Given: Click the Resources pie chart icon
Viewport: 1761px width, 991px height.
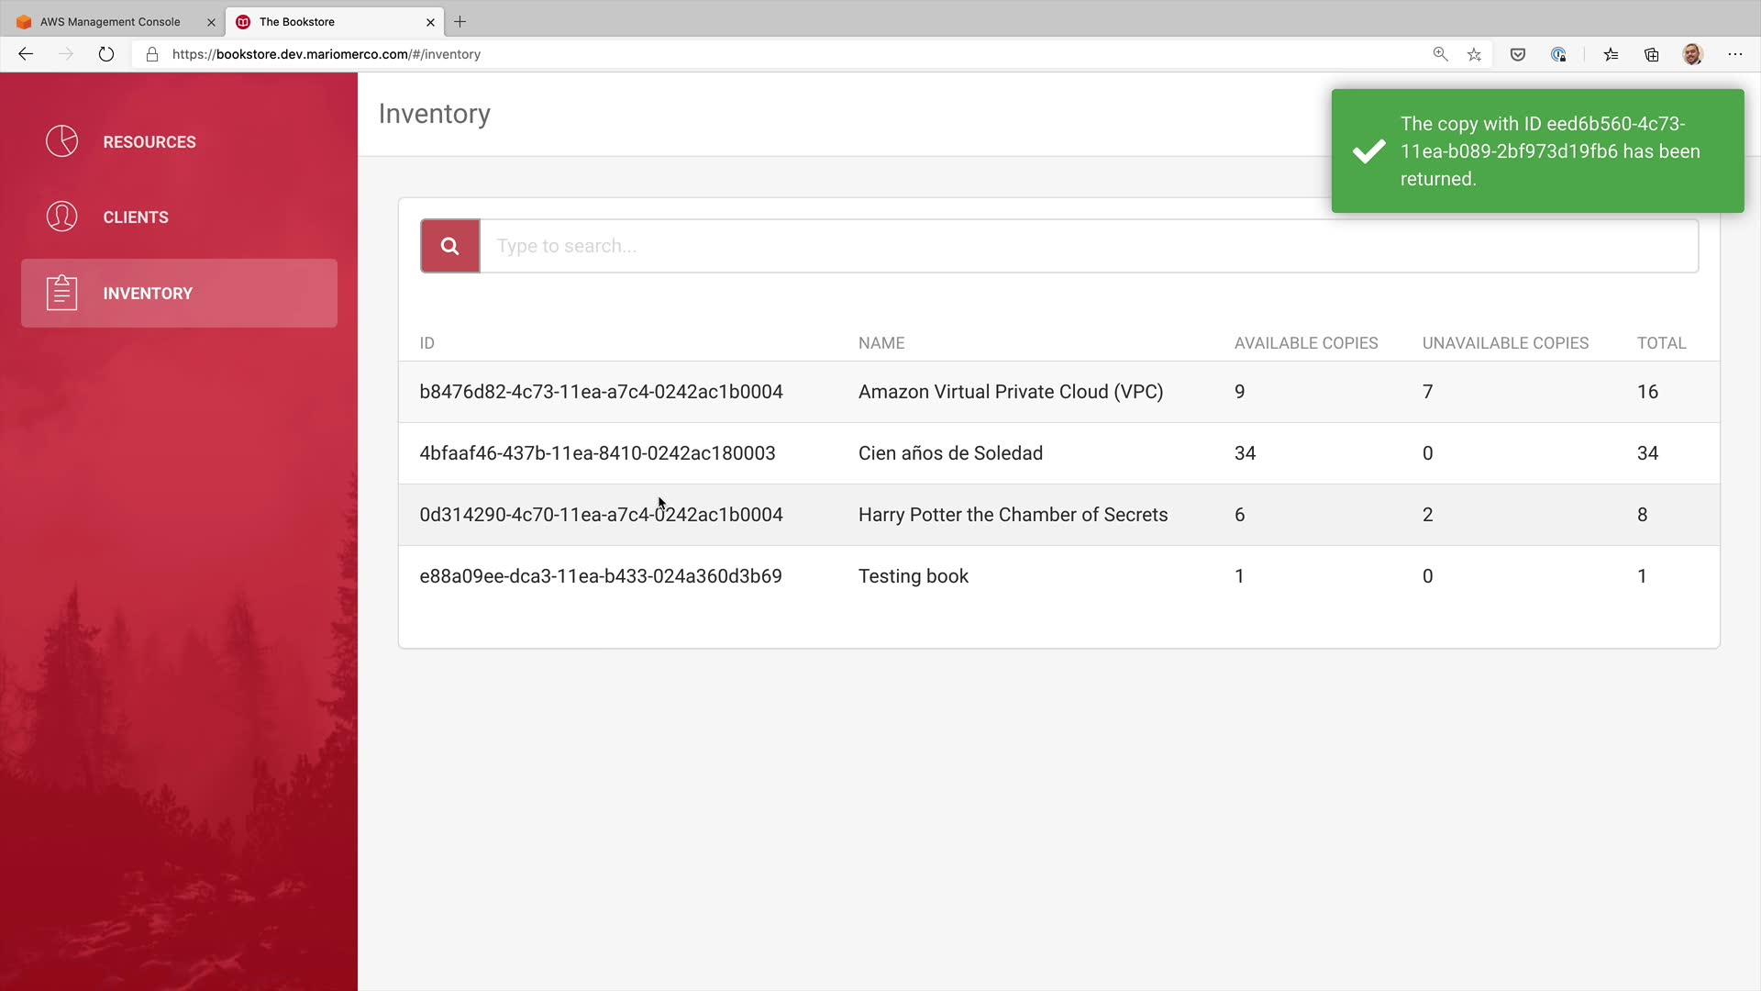Looking at the screenshot, I should (61, 141).
